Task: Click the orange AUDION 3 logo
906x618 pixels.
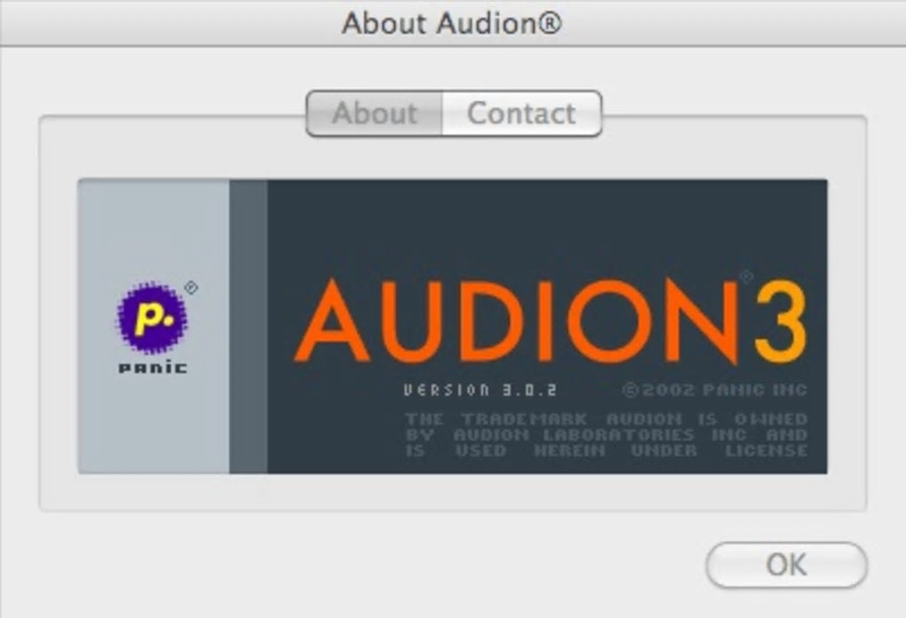Action: tap(551, 320)
